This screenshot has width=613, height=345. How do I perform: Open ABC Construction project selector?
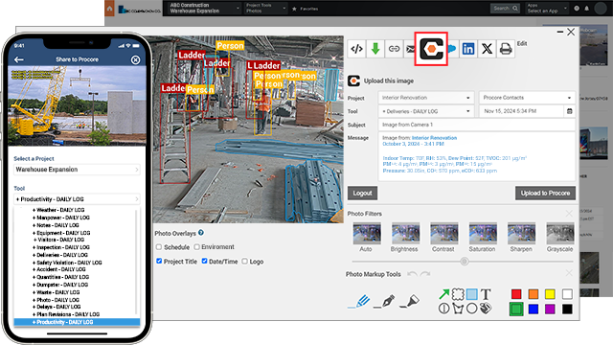[x=204, y=9]
